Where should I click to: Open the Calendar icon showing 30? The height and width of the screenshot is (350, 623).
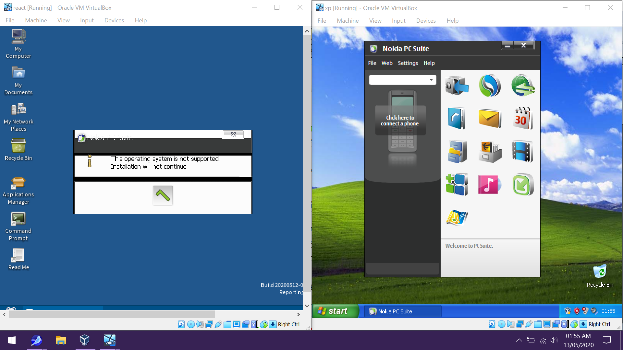522,119
